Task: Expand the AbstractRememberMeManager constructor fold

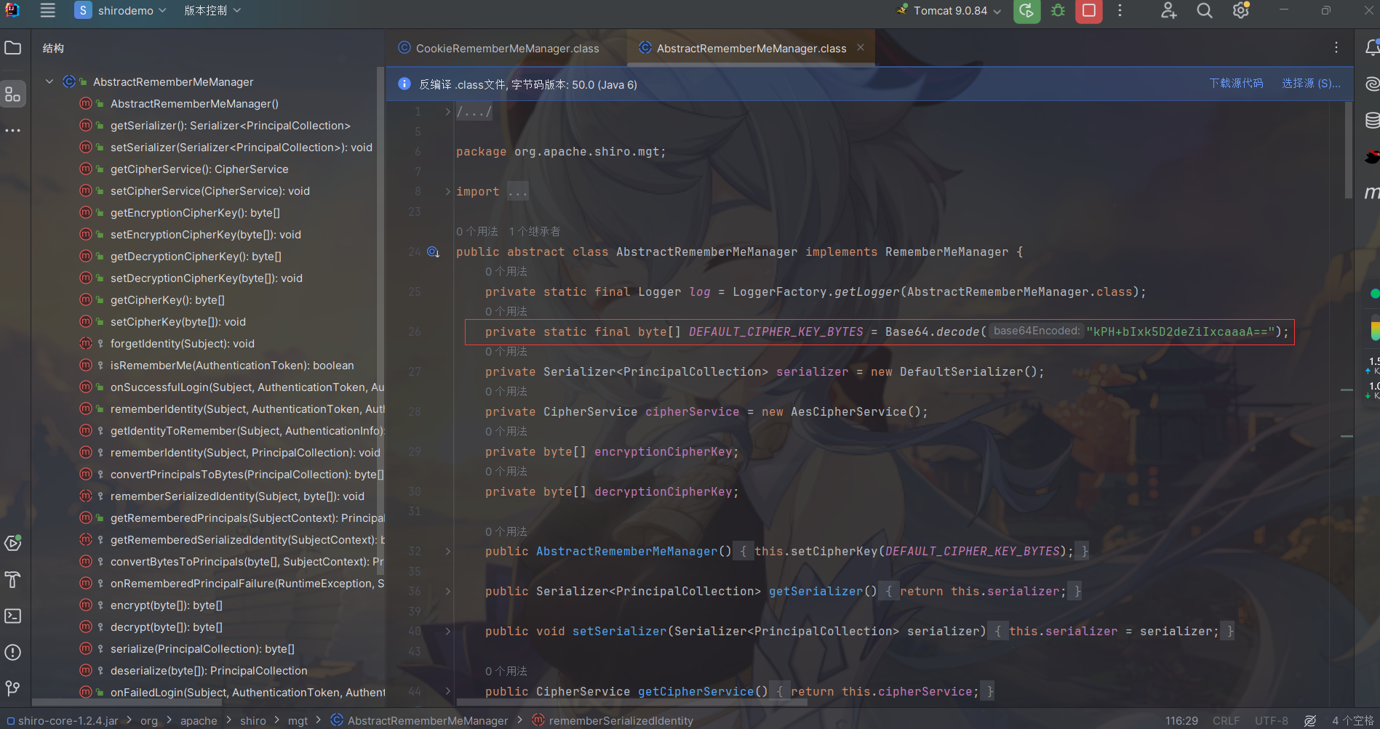Action: click(447, 552)
